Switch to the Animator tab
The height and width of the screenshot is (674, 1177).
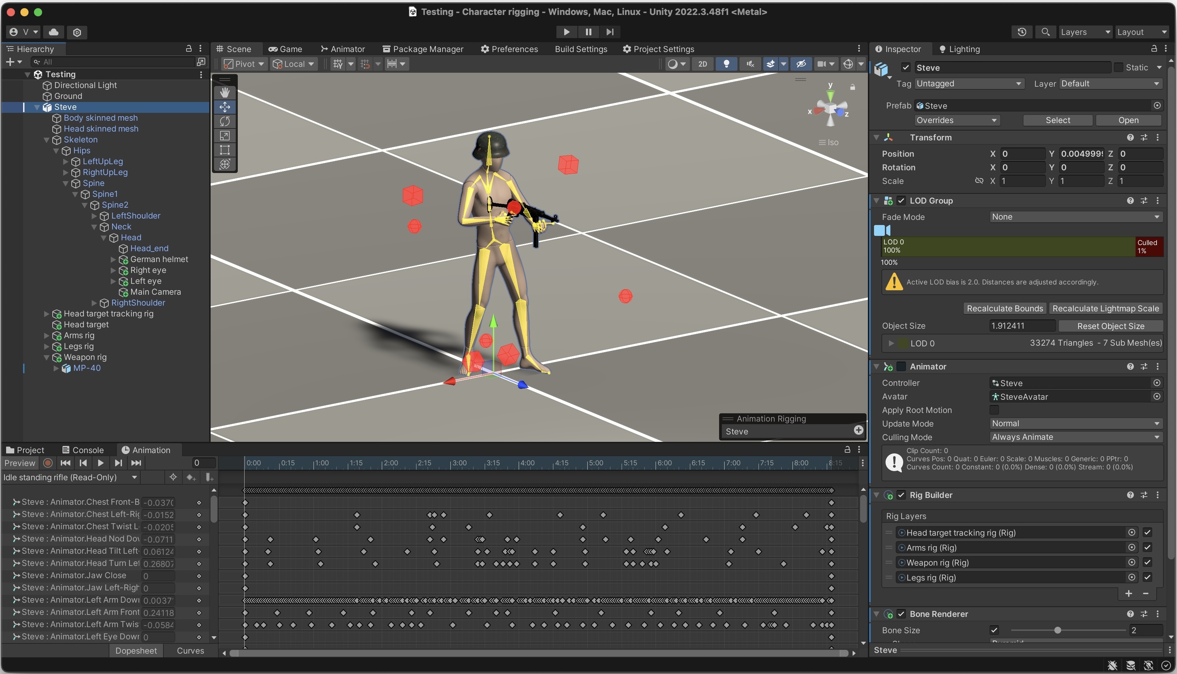[343, 49]
